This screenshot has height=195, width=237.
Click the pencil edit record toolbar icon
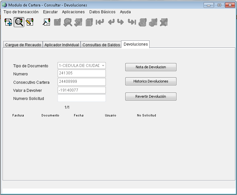(29, 22)
